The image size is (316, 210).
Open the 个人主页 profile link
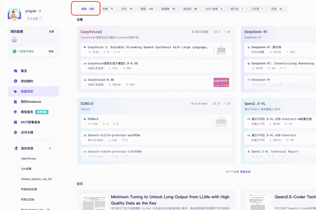pyautogui.click(x=35, y=18)
